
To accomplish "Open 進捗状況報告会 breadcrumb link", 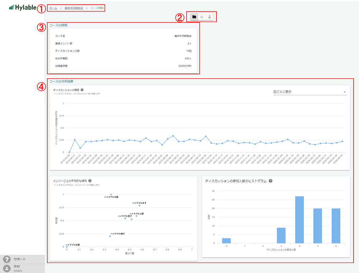I will 74,8.
